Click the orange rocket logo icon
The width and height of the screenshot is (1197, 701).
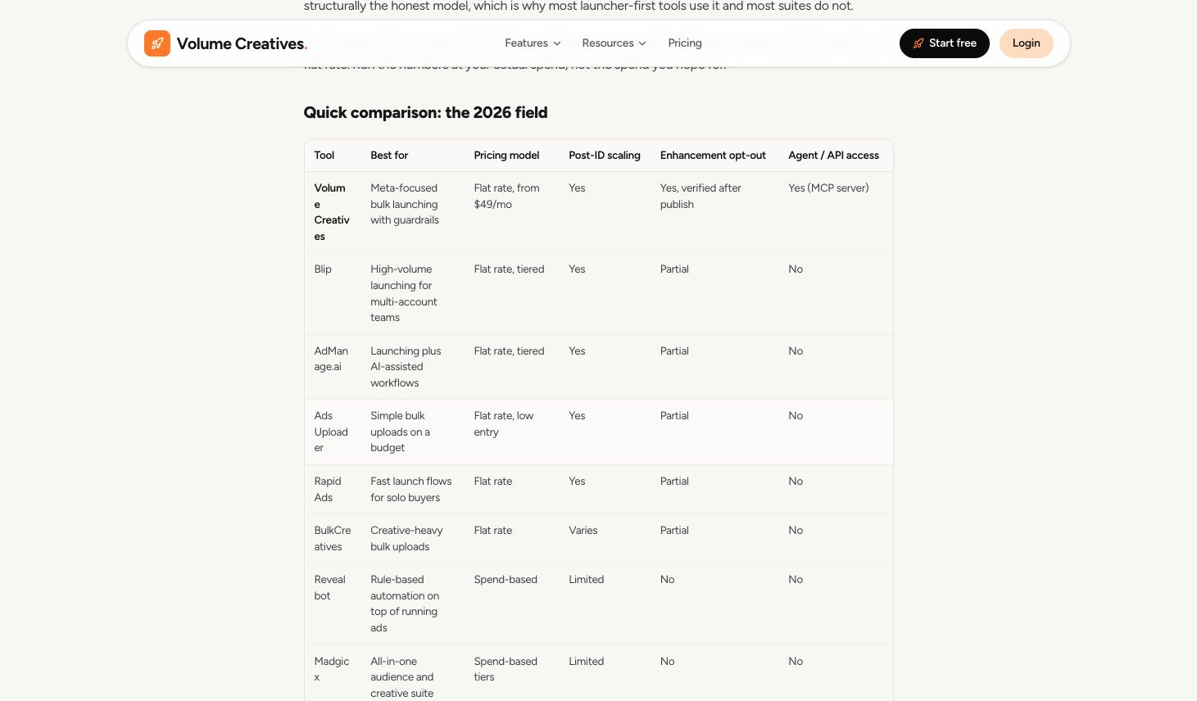point(157,43)
